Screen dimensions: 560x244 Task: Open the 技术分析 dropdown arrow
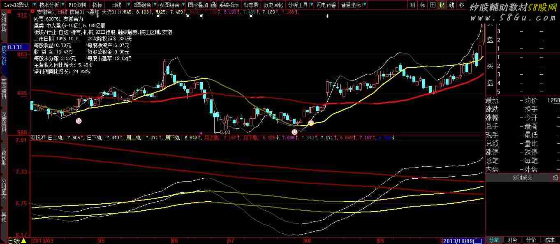click(62, 5)
